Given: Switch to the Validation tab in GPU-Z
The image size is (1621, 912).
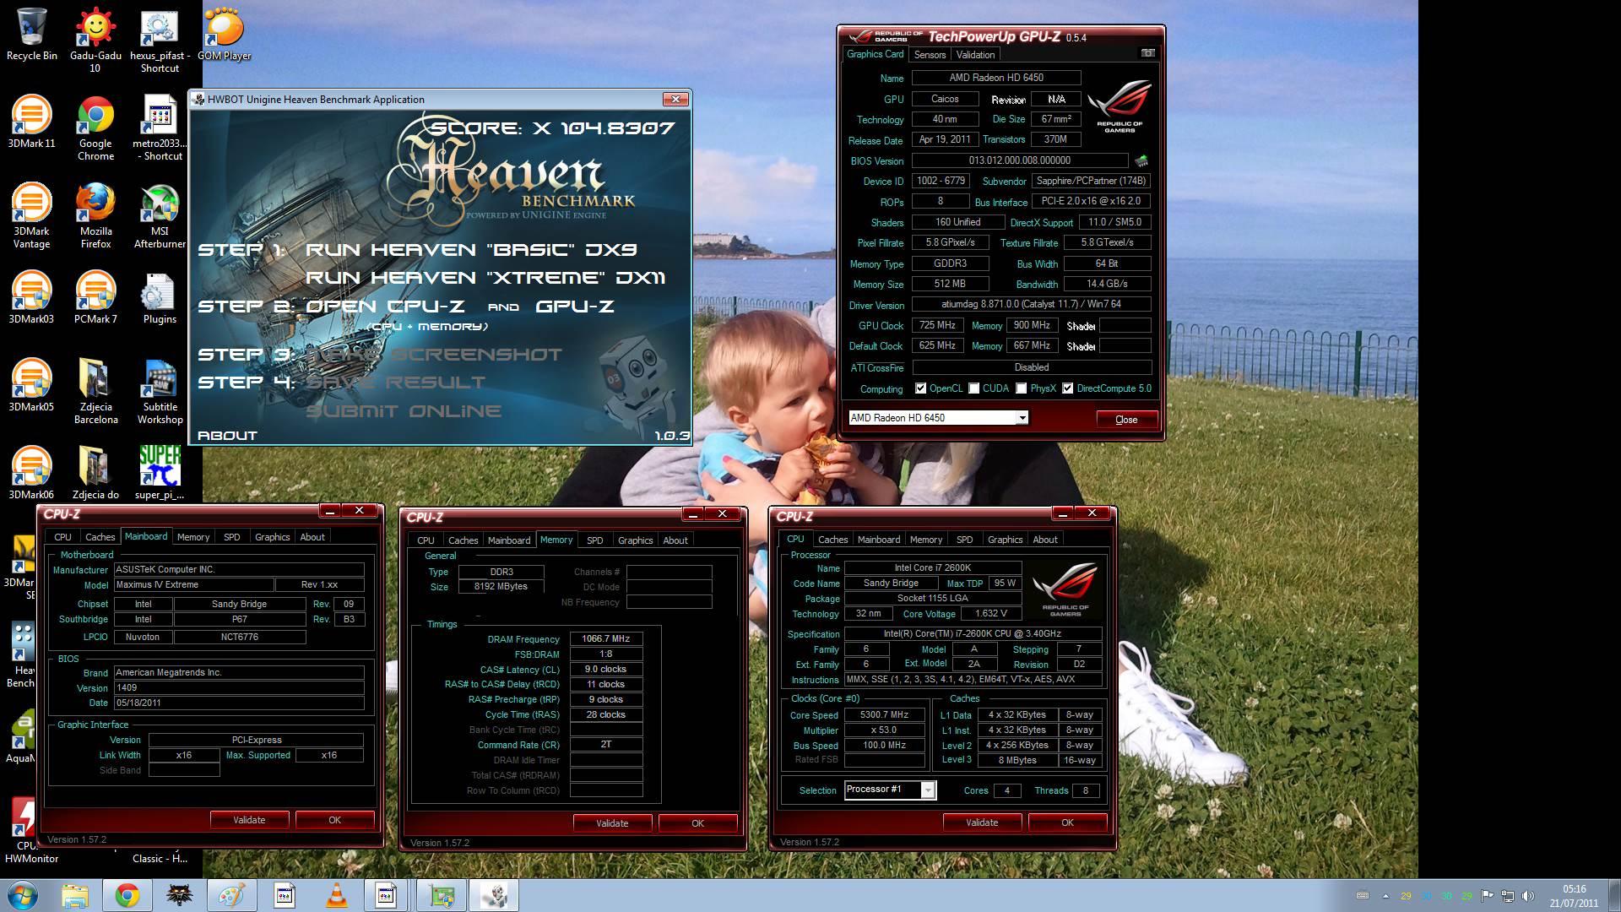Looking at the screenshot, I should coord(975,55).
